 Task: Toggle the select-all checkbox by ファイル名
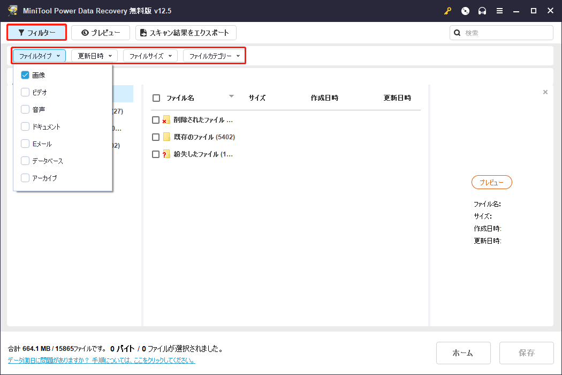tap(156, 98)
